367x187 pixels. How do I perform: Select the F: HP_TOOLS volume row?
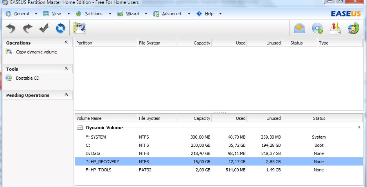point(219,170)
